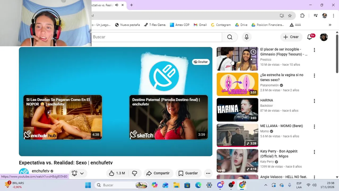339x191 pixels.
Task: Open the Contagram bookmark
Action: click(x=221, y=25)
